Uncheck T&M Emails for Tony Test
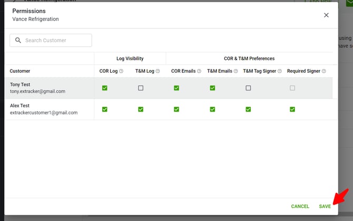The image size is (353, 221). click(212, 88)
